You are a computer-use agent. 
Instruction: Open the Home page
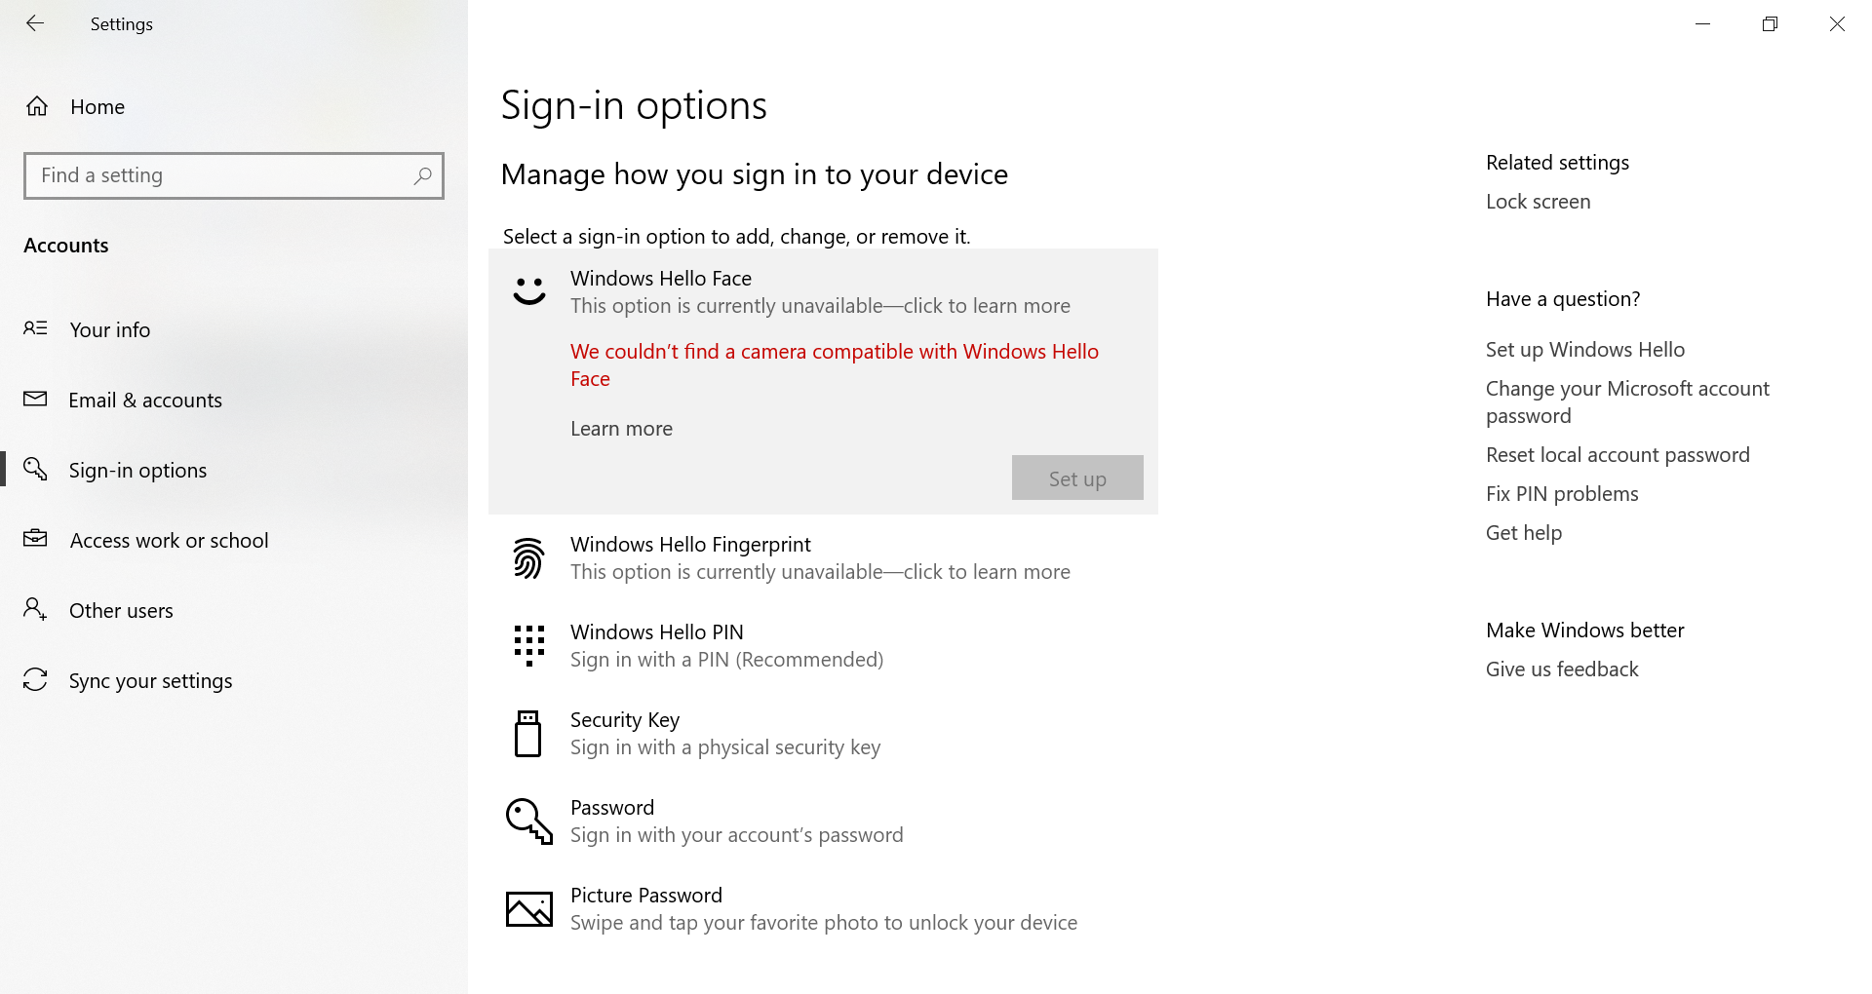pos(234,106)
